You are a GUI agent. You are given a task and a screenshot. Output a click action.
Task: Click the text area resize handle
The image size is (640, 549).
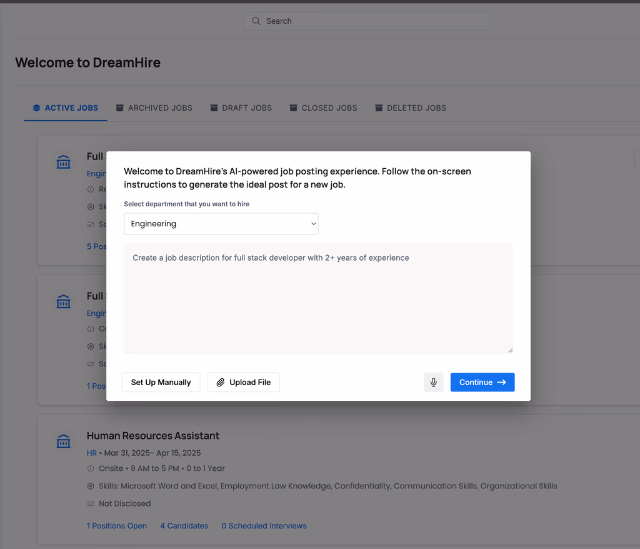tap(510, 350)
